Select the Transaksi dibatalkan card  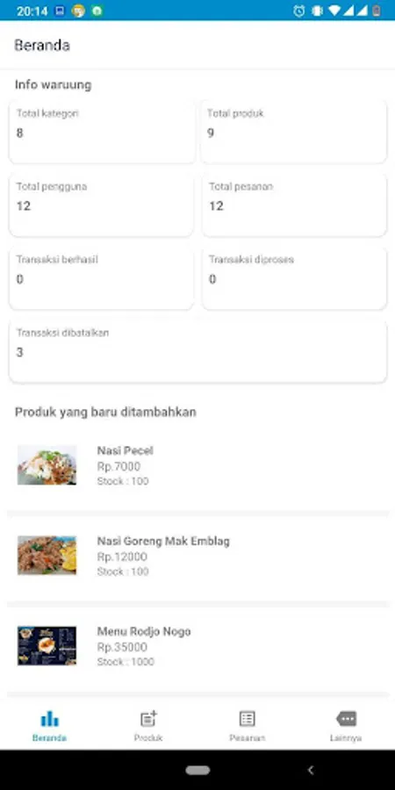click(x=197, y=351)
